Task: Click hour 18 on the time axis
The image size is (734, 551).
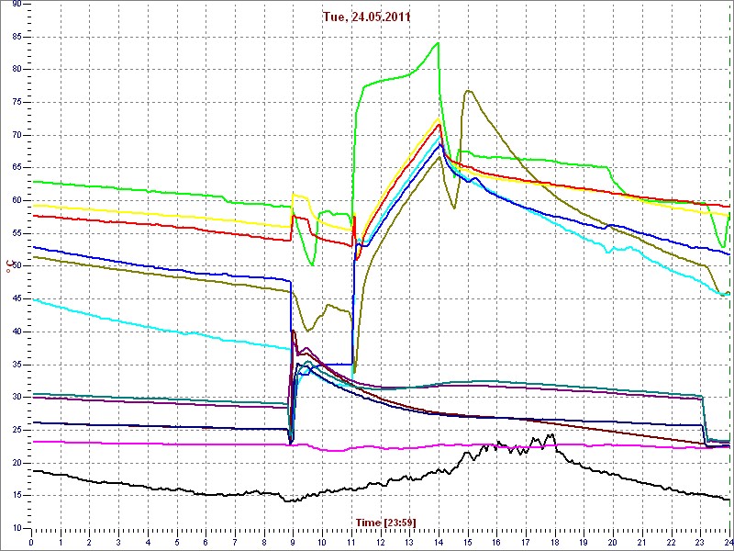Action: tap(554, 542)
